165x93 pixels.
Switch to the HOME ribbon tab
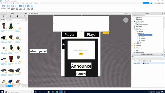coord(18,3)
